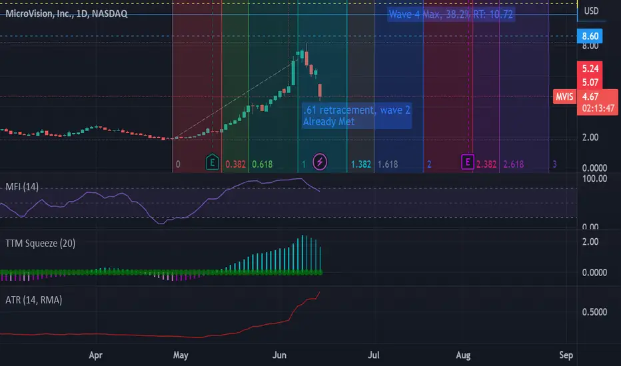The width and height of the screenshot is (621, 366).
Task: Click the blue 8.60 price label
Action: (590, 36)
